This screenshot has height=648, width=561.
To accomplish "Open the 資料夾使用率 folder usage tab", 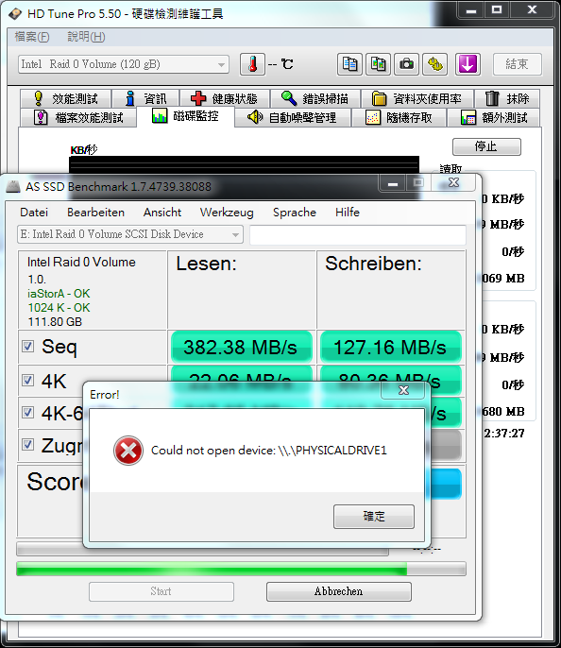I will [417, 99].
